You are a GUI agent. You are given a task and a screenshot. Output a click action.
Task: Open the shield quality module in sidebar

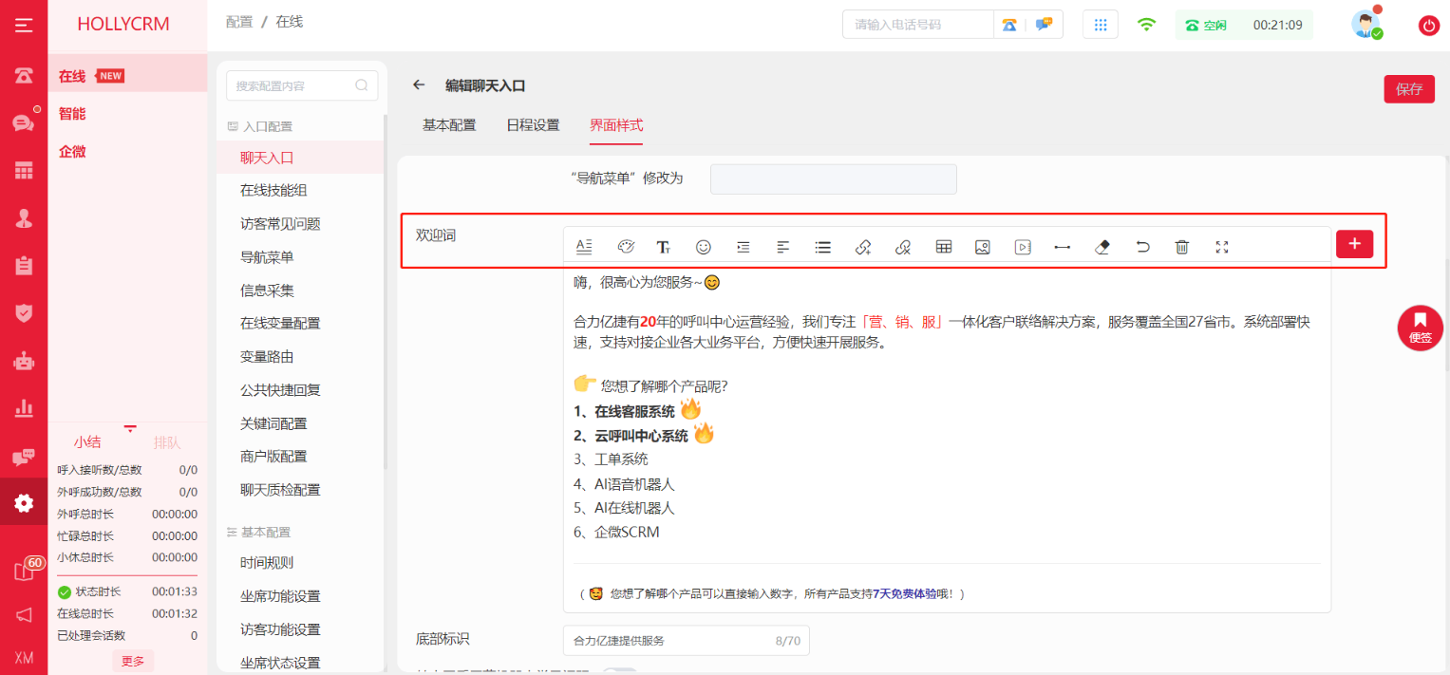(x=24, y=312)
